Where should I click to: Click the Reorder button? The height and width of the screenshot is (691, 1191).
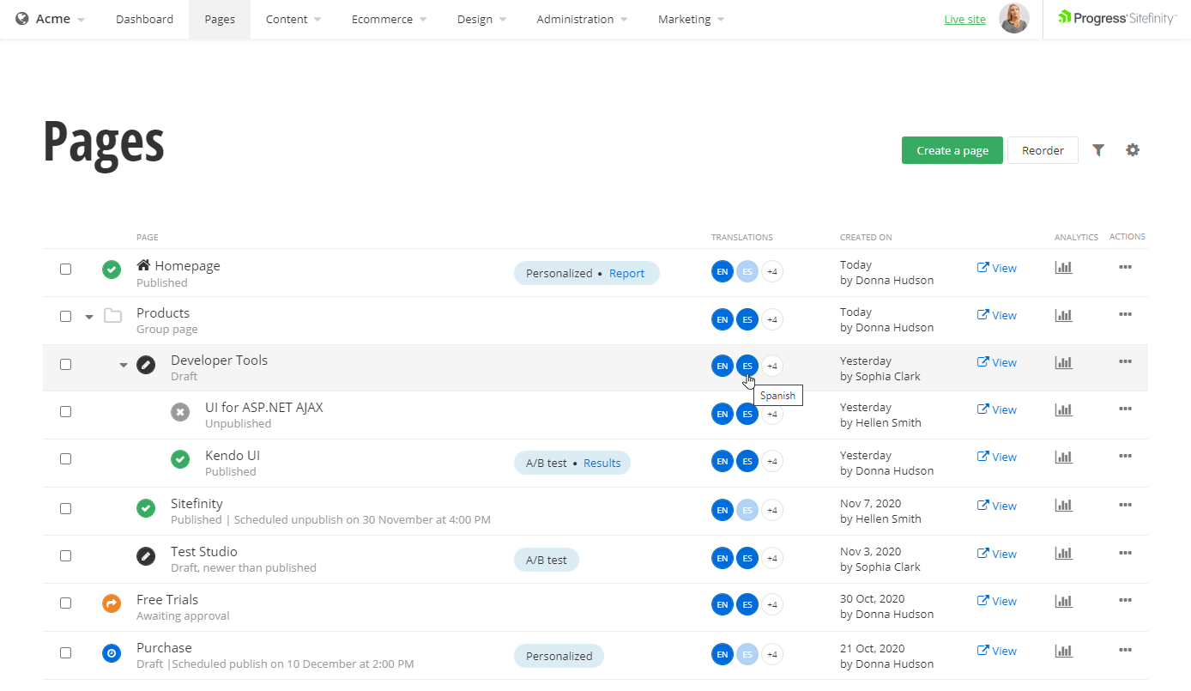coord(1042,150)
